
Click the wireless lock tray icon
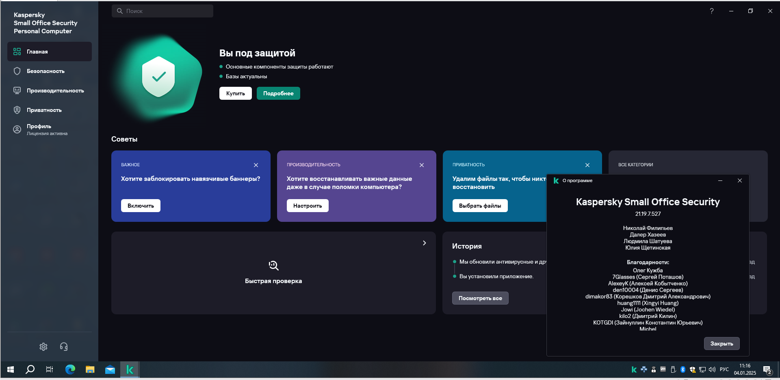654,369
